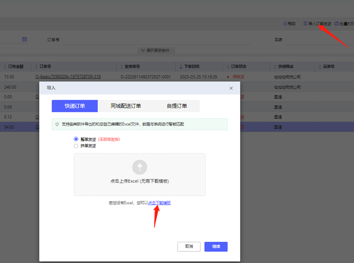Image resolution: width=354 pixels, height=263 pixels.
Task: Click the 待发货 status in first row
Action: pyautogui.click(x=238, y=77)
